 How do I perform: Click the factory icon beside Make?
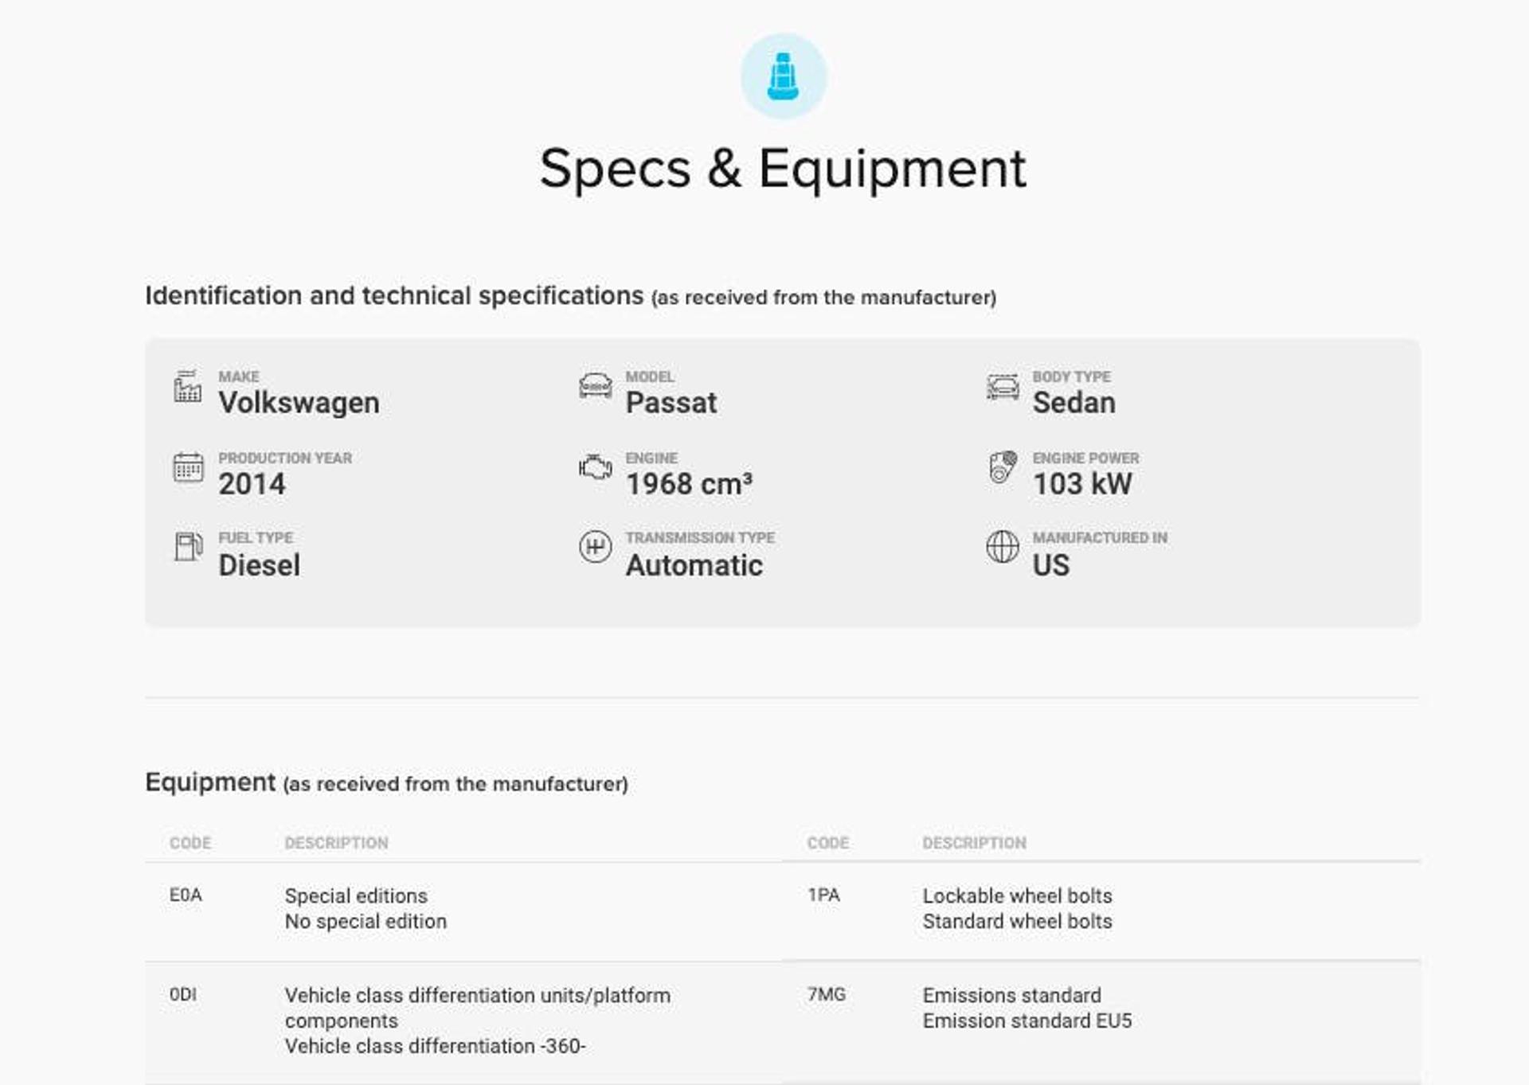click(x=188, y=387)
